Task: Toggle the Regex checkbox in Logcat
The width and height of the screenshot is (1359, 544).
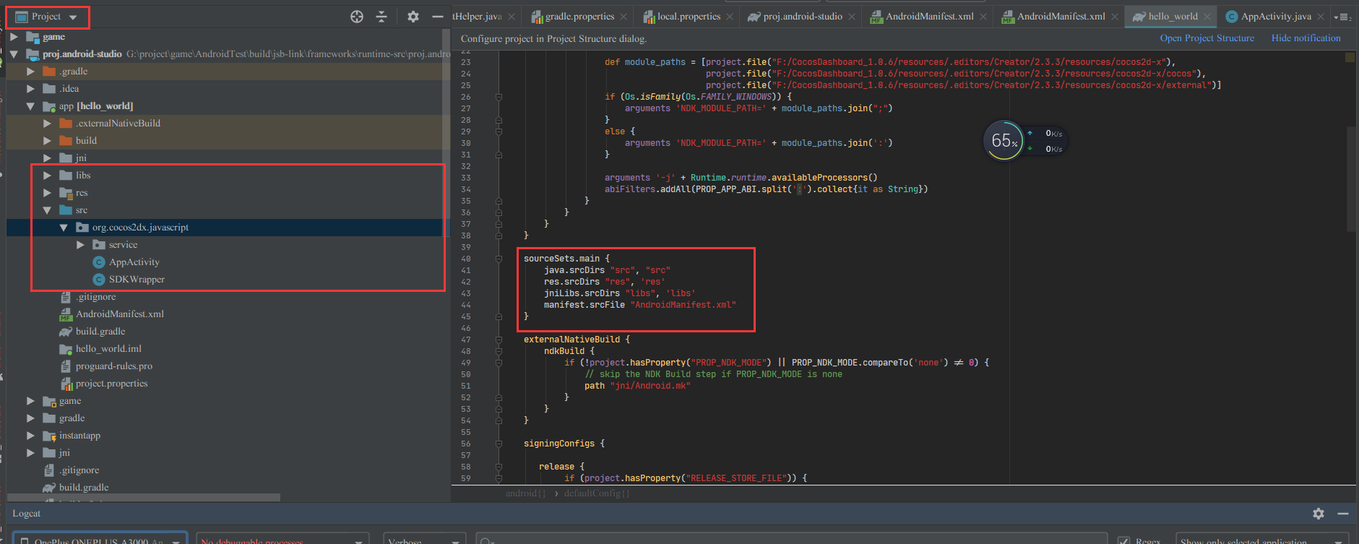Action: coord(1123,540)
